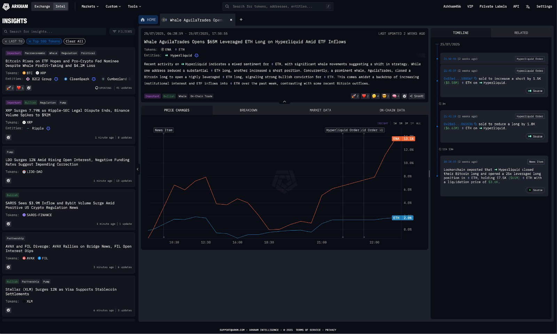The height and width of the screenshot is (334, 557).
Task: Add emoji reaction on XRP Surges card
Action: click(x=9, y=137)
